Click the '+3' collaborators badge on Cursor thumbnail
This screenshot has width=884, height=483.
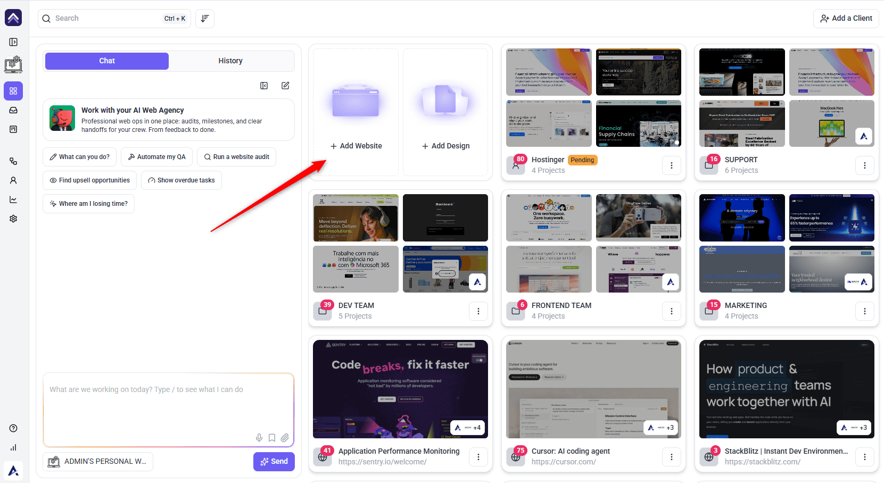tap(662, 428)
